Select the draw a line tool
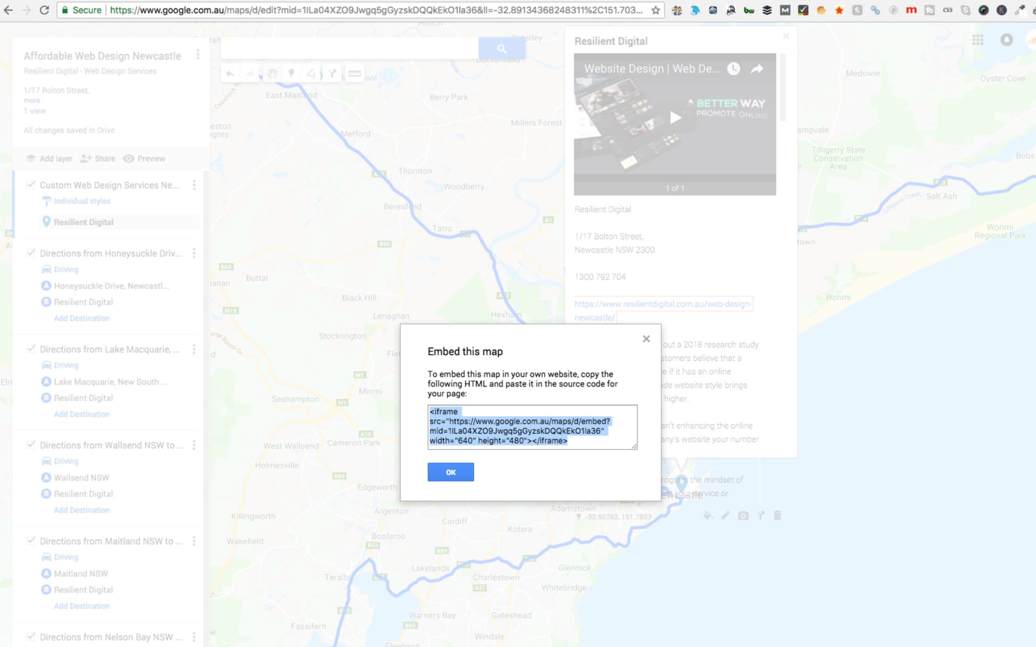This screenshot has height=647, width=1036. [x=311, y=73]
